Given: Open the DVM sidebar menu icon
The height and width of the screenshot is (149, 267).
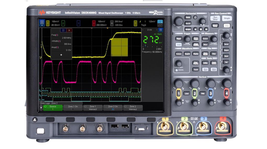Looking at the screenshot, I should click(x=160, y=30).
